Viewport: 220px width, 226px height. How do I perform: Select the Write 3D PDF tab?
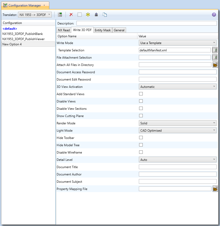click(82, 30)
